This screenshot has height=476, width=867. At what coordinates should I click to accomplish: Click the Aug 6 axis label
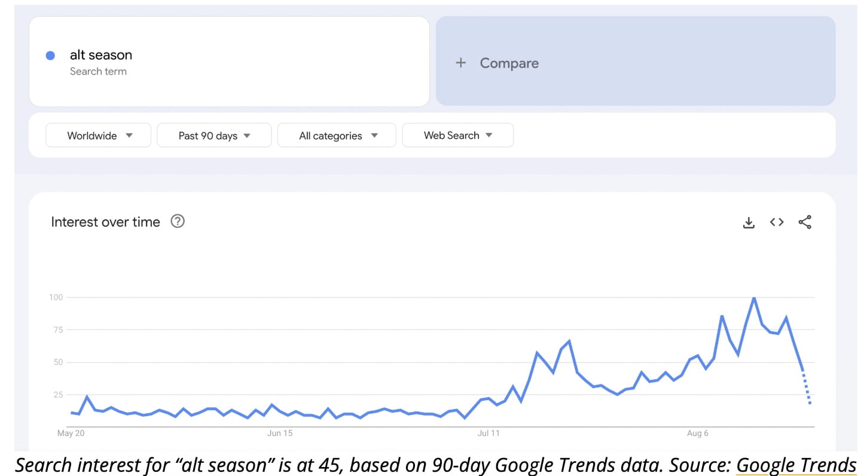tap(697, 433)
